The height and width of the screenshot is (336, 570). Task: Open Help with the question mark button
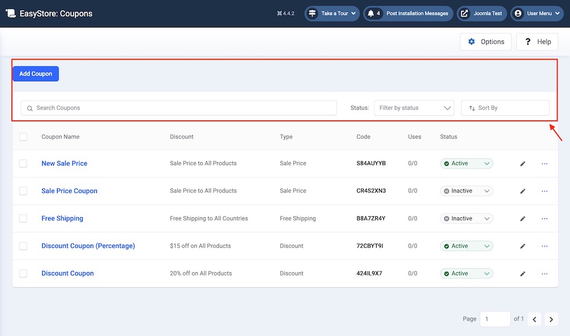(x=537, y=42)
